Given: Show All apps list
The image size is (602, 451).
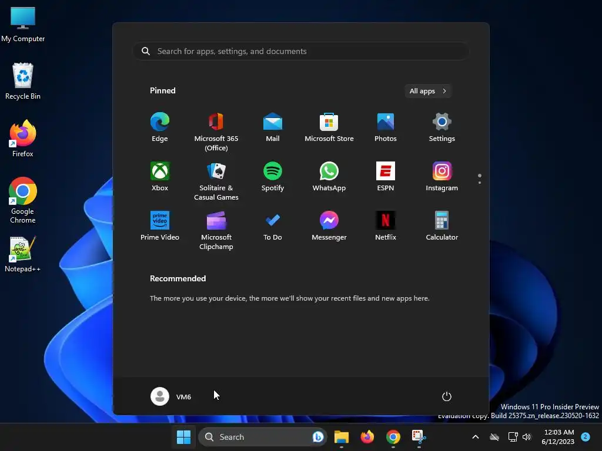Looking at the screenshot, I should click(x=428, y=91).
